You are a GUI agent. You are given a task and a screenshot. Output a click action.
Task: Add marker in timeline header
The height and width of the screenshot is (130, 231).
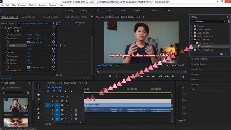coord(66,91)
